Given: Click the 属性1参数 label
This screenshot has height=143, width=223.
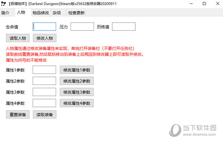Looking at the screenshot, I should pos(15,70).
